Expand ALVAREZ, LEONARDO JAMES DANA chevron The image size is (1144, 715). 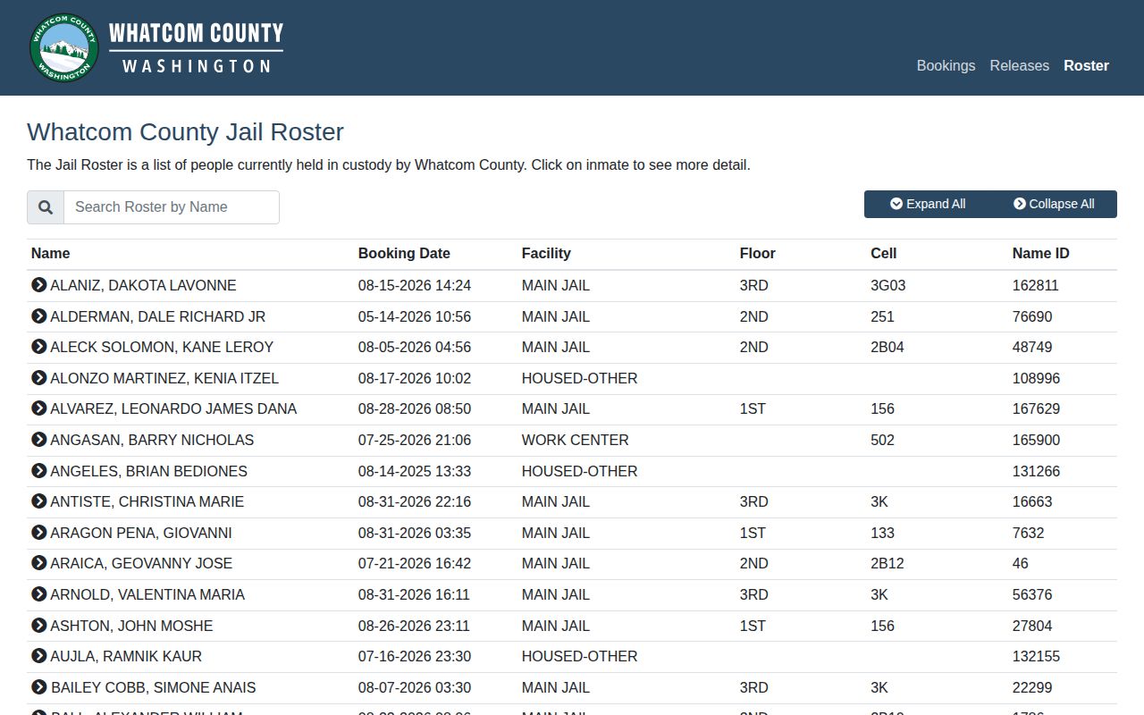coord(38,408)
